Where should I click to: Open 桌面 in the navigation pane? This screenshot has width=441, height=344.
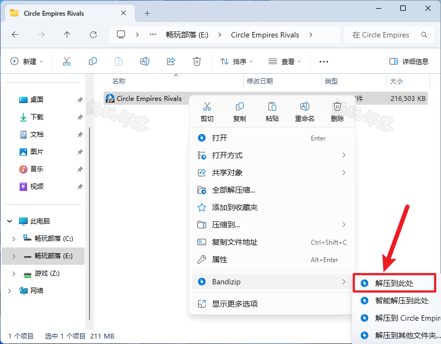click(x=36, y=100)
